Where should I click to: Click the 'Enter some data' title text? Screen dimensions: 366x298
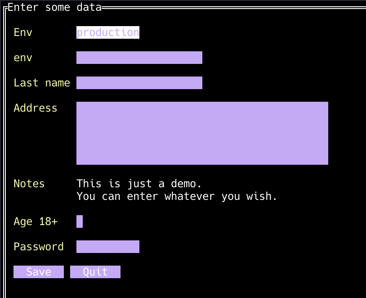54,7
